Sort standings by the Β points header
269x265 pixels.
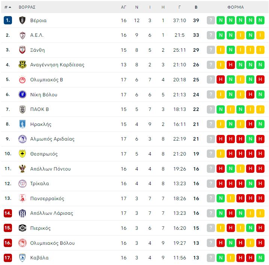point(196,7)
